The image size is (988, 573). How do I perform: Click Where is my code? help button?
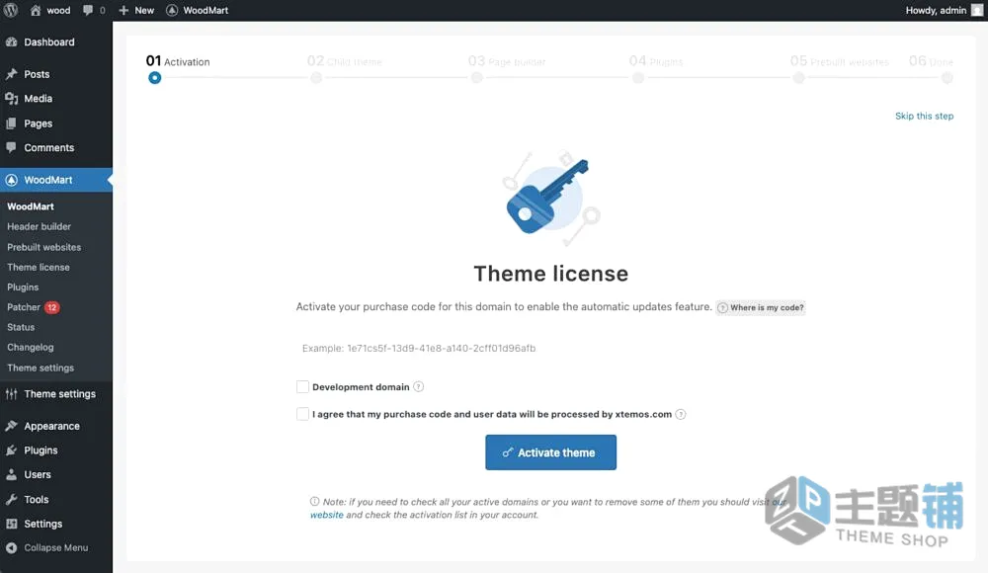(x=761, y=307)
